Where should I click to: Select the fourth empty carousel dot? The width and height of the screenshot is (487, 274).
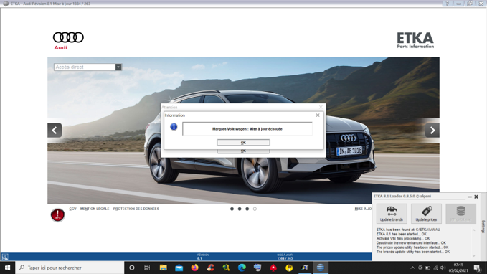(x=255, y=209)
